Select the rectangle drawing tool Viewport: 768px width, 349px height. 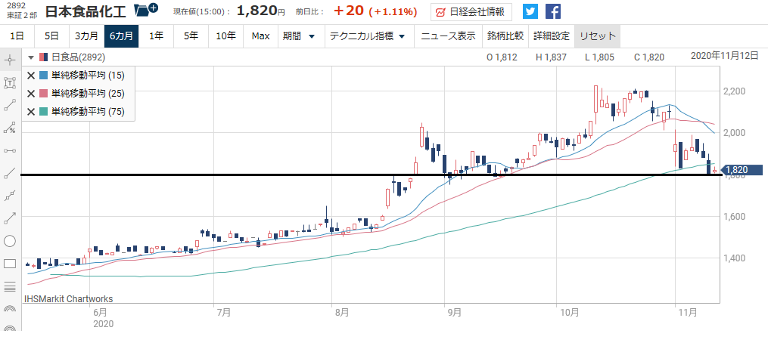[10, 264]
